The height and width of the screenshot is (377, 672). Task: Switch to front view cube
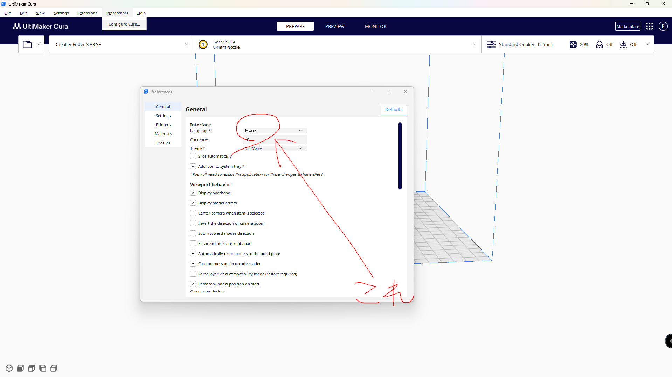[x=20, y=368]
